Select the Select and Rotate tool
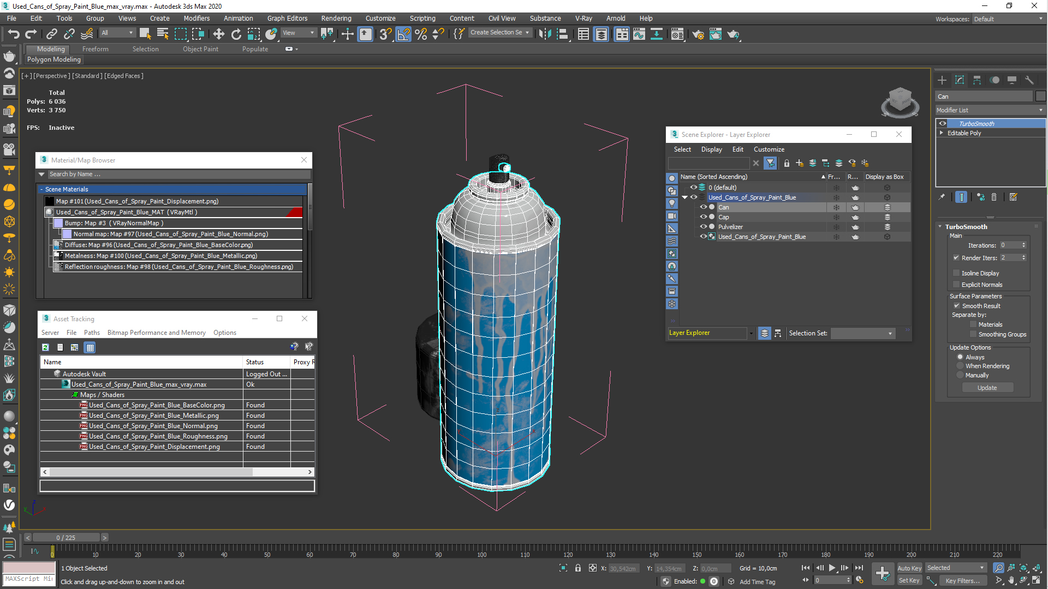The height and width of the screenshot is (589, 1048). (x=236, y=34)
